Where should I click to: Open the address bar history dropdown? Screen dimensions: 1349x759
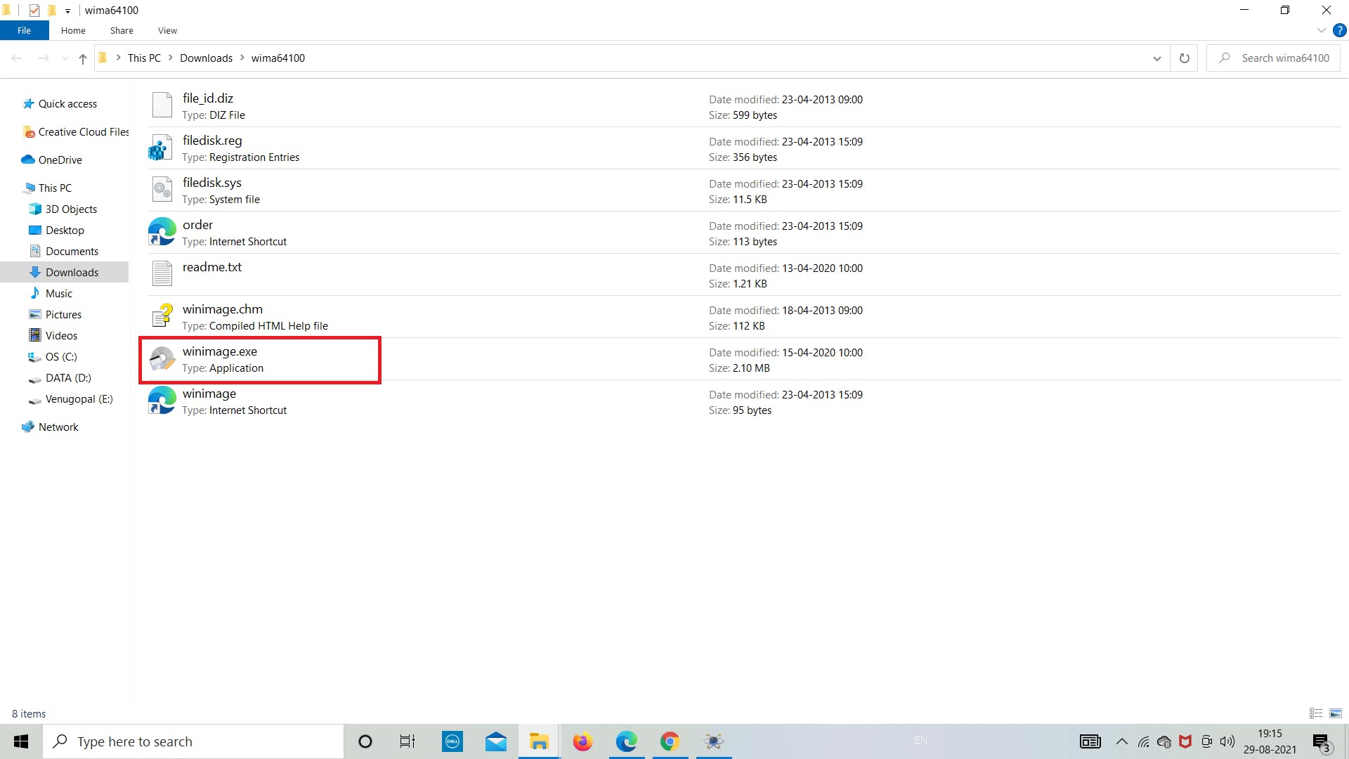1157,58
